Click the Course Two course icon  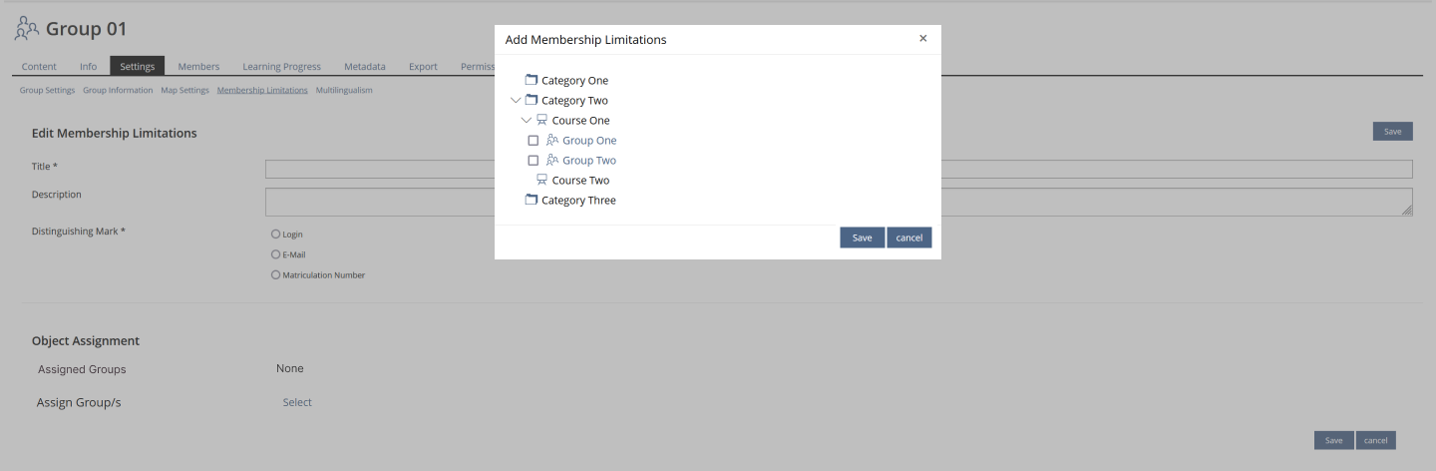tap(542, 180)
